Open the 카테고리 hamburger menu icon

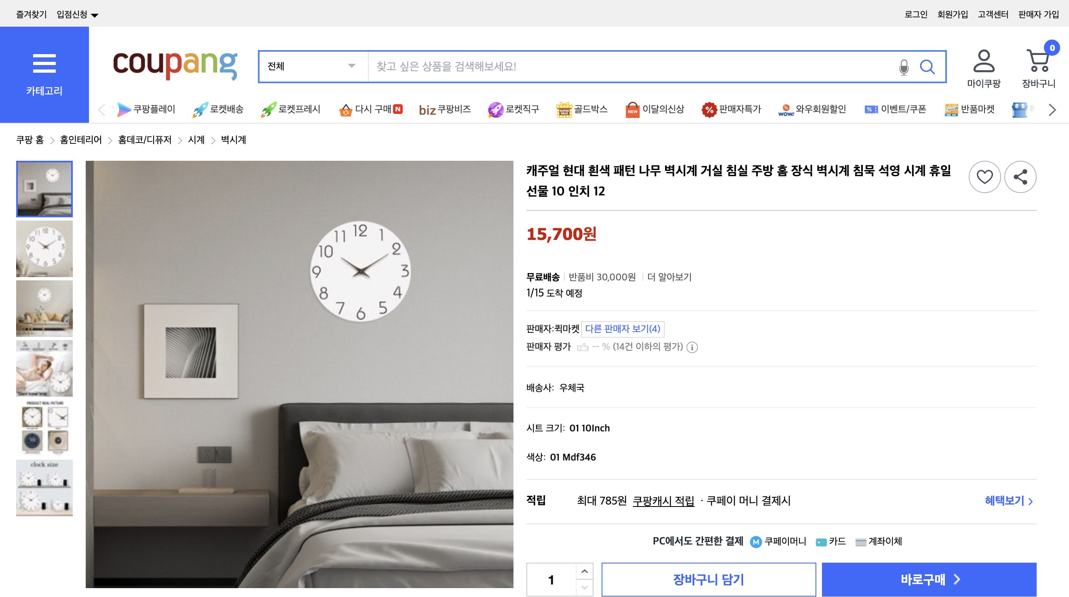coord(44,63)
